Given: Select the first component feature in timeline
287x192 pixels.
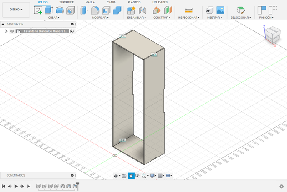Looking at the screenshot, I should point(38,186).
